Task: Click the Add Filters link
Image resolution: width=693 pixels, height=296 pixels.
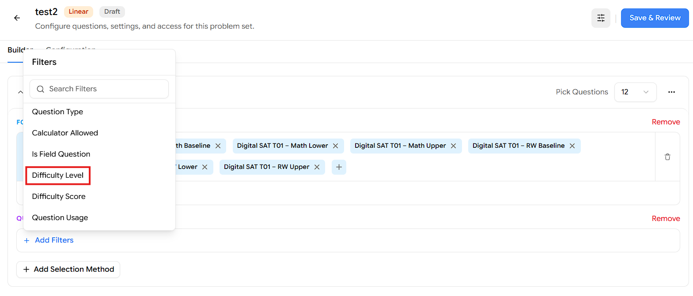Action: click(x=49, y=240)
